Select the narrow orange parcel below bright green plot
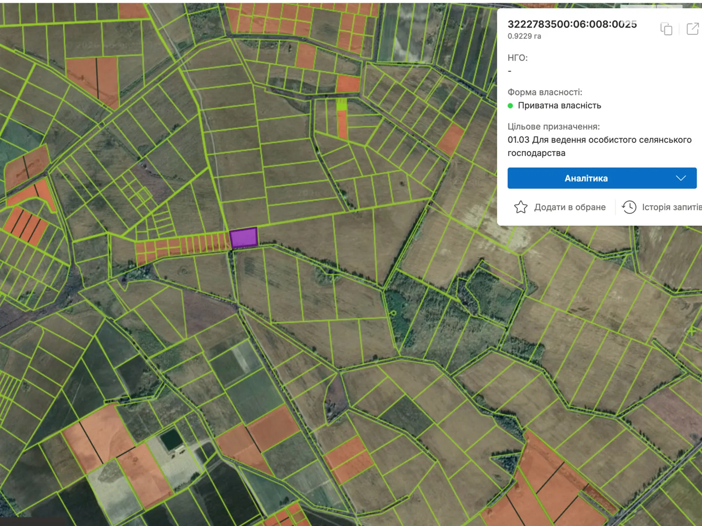The height and width of the screenshot is (526, 702). point(342,124)
